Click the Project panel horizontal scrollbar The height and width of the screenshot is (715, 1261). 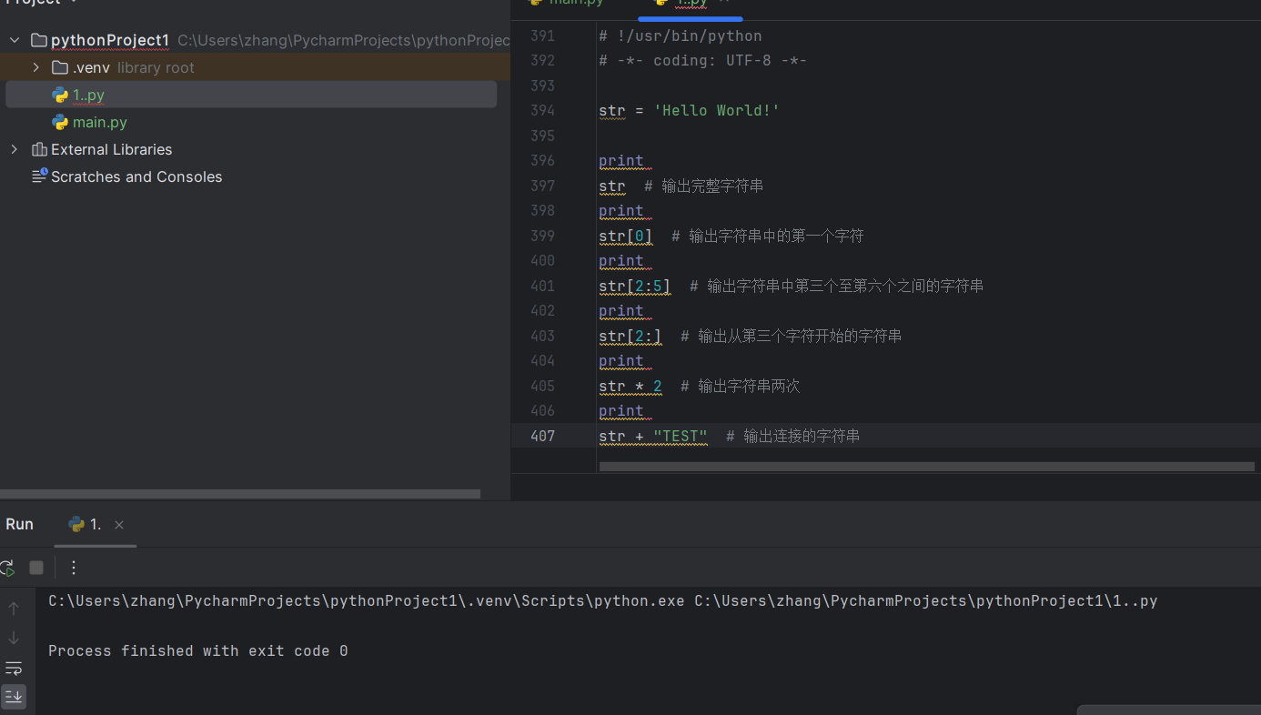[x=240, y=494]
